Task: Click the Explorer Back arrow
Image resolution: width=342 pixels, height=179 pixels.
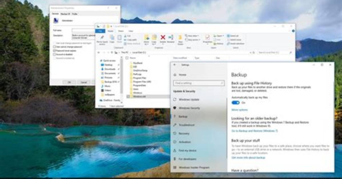Action: tap(99, 52)
